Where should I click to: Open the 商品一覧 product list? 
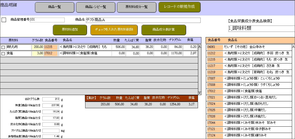[x=54, y=7]
